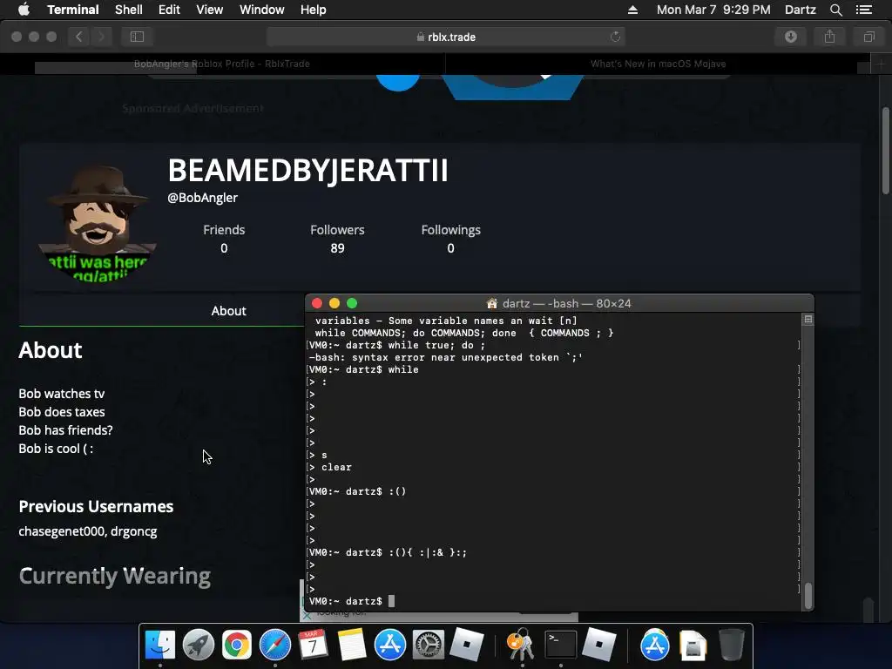Click the Friends count label
Viewport: 892px width, 669px height.
[x=224, y=230]
